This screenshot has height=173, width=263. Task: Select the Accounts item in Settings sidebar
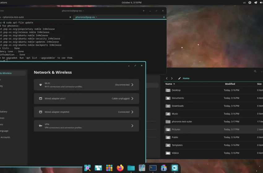pyautogui.click(x=5, y=137)
